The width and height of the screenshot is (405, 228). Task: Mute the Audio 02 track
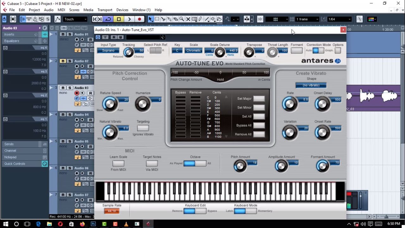(x=63, y=61)
